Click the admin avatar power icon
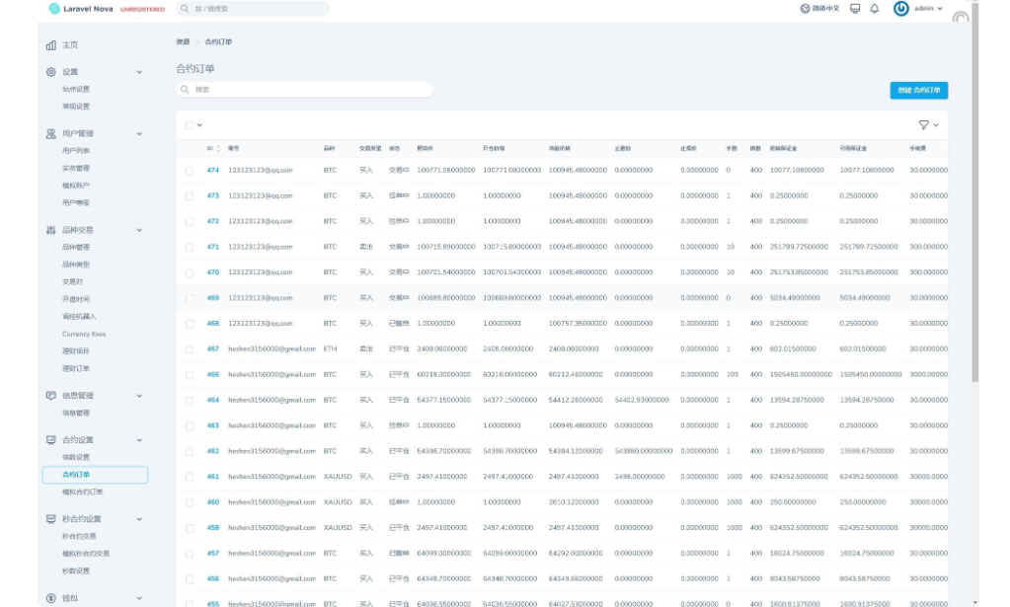Screen dimensions: 1010x607 [x=900, y=9]
